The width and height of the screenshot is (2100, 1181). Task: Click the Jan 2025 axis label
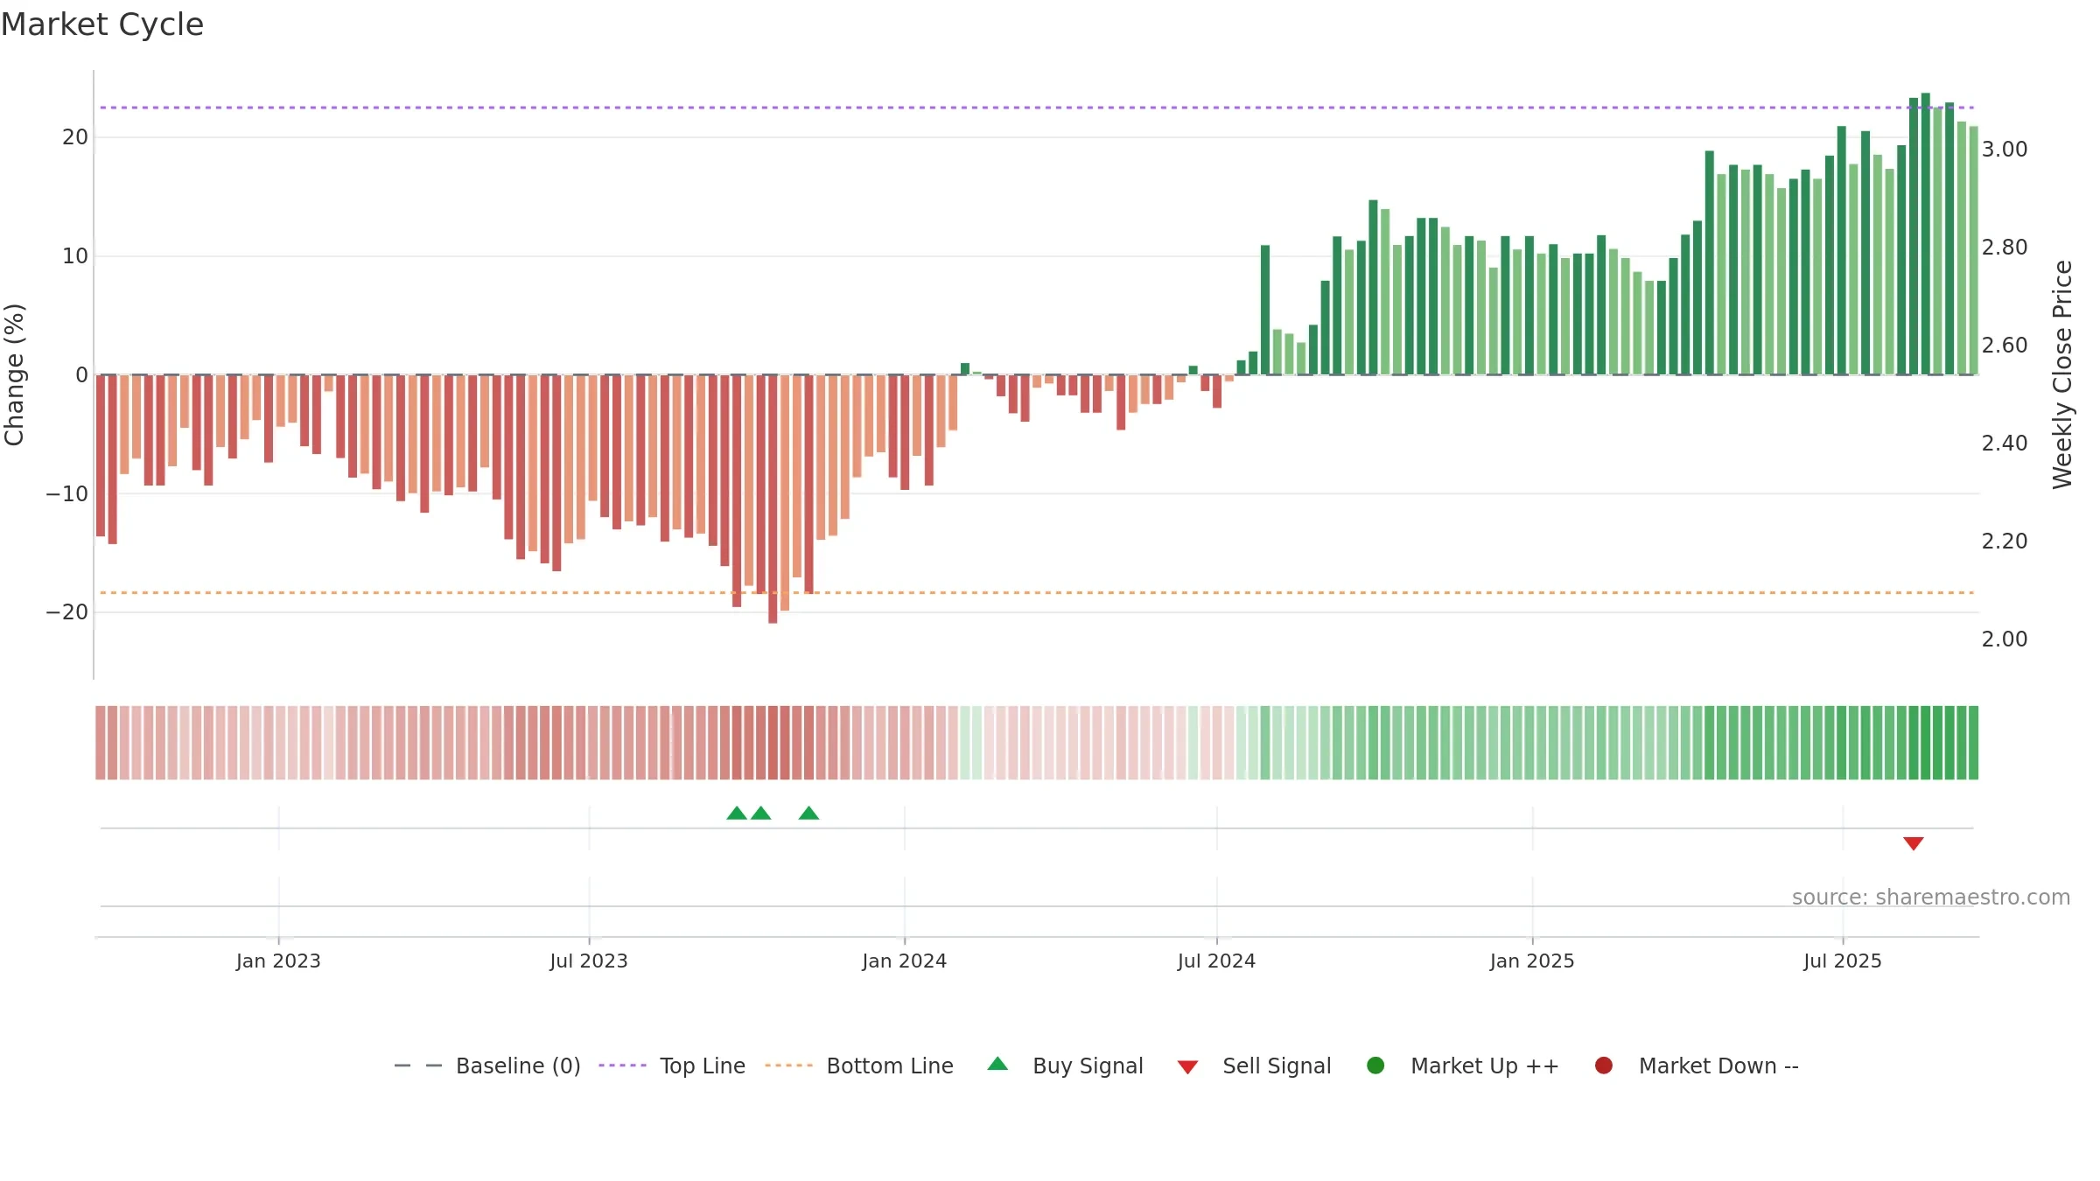pyautogui.click(x=1532, y=961)
